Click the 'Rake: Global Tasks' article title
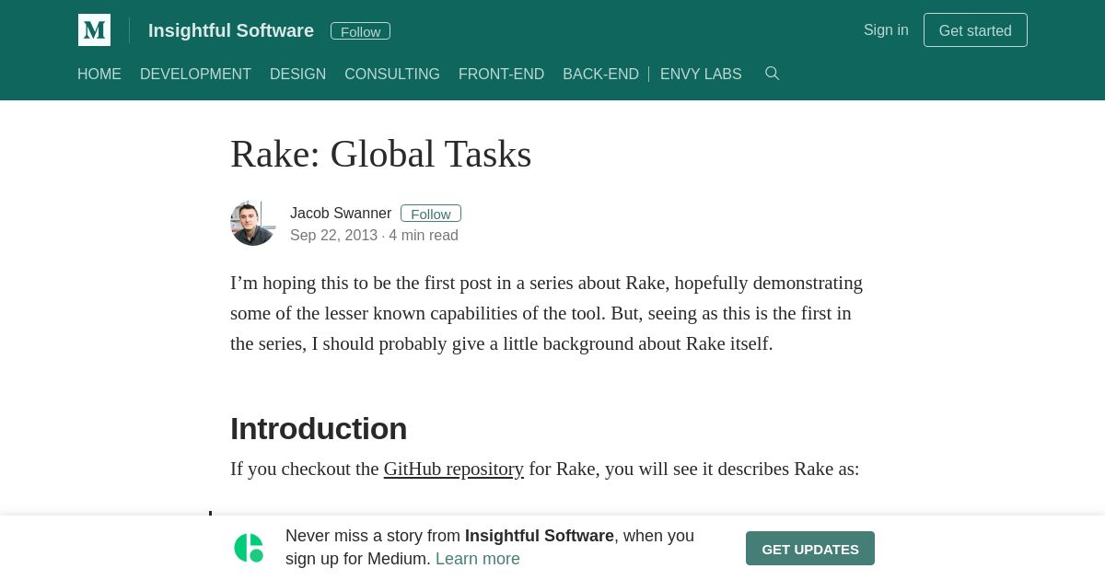Viewport: 1105px width, 580px height. point(381,154)
